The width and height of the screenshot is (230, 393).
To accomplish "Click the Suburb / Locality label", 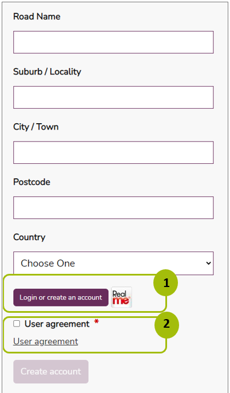I will (47, 72).
